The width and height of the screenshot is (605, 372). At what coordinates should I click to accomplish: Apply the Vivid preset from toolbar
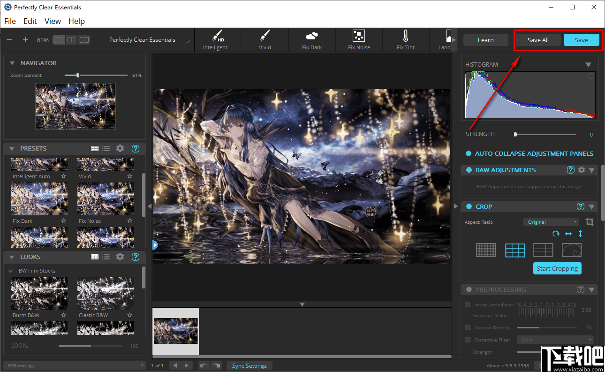click(x=265, y=40)
